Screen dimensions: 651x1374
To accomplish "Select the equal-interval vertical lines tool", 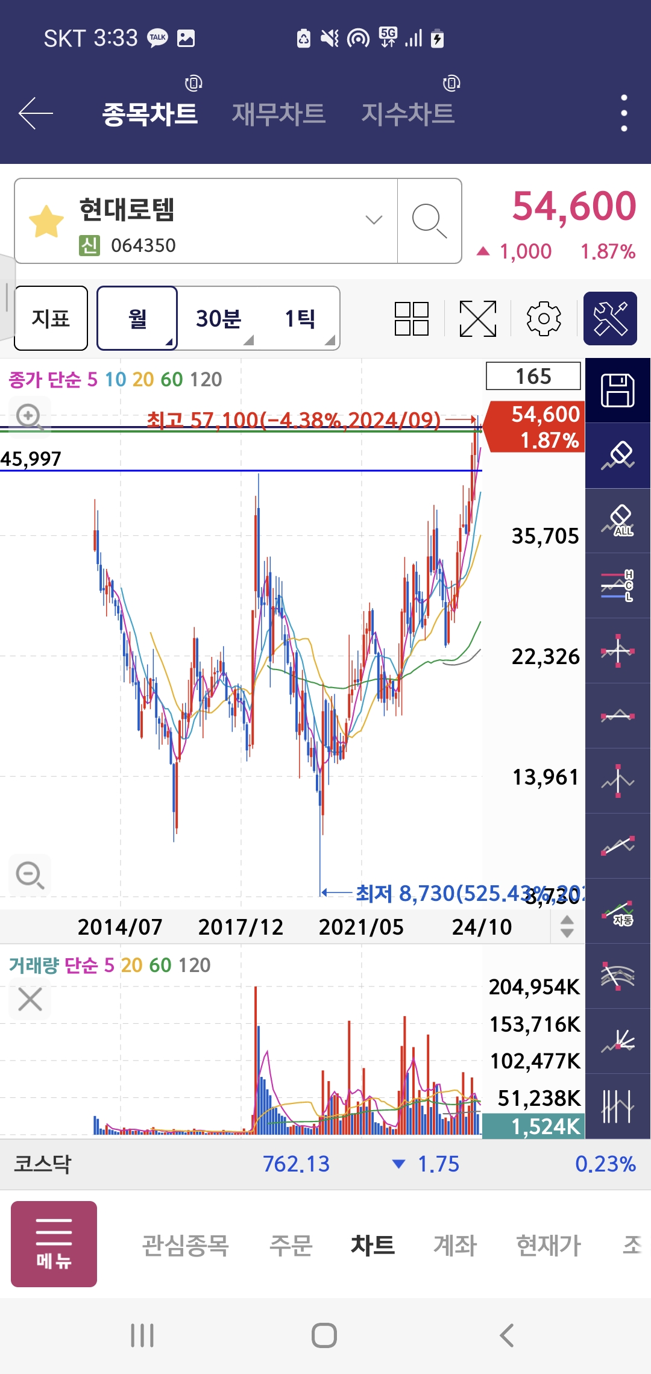I will click(618, 1106).
